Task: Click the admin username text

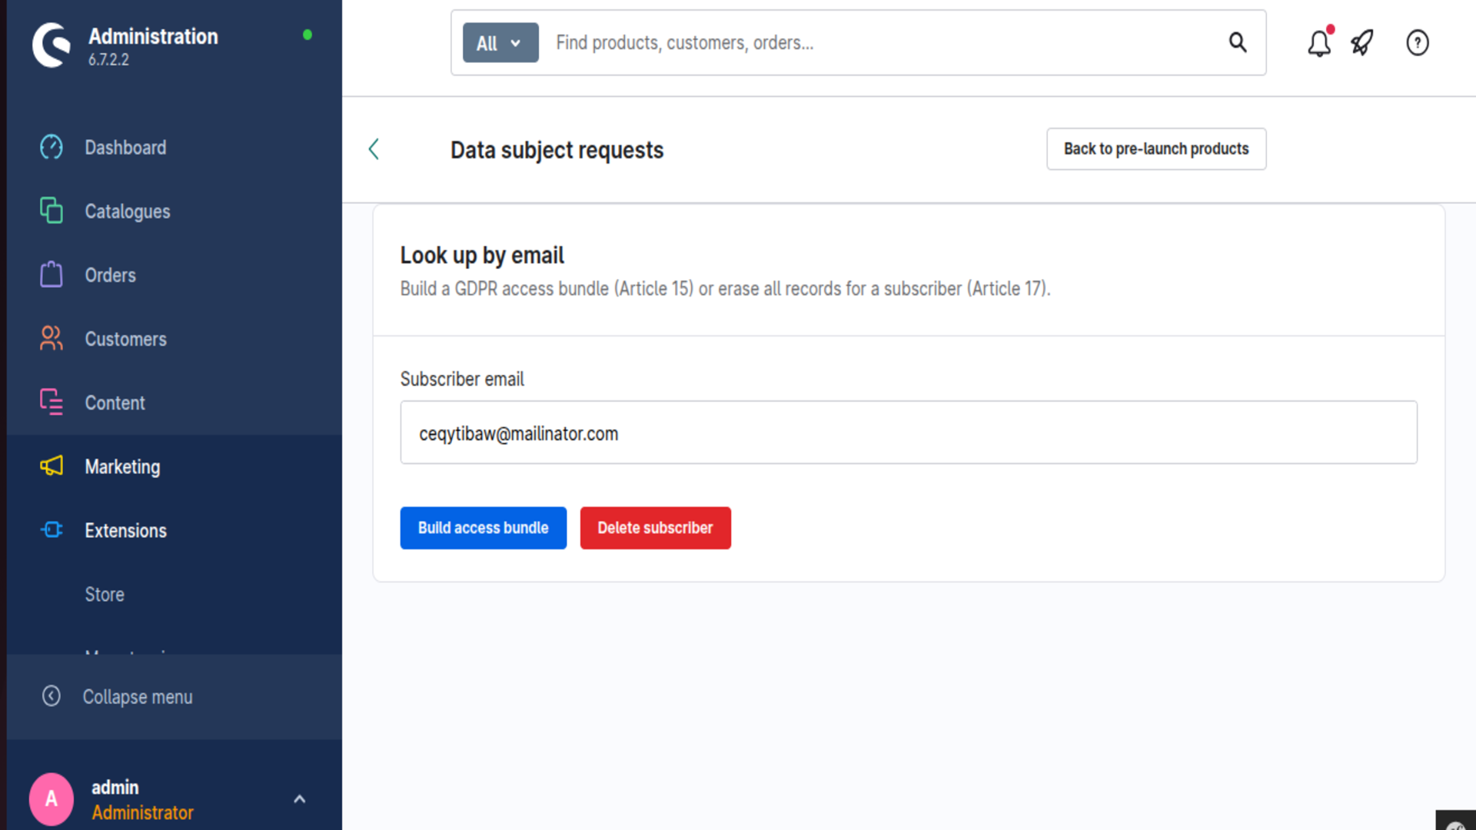Action: (115, 787)
